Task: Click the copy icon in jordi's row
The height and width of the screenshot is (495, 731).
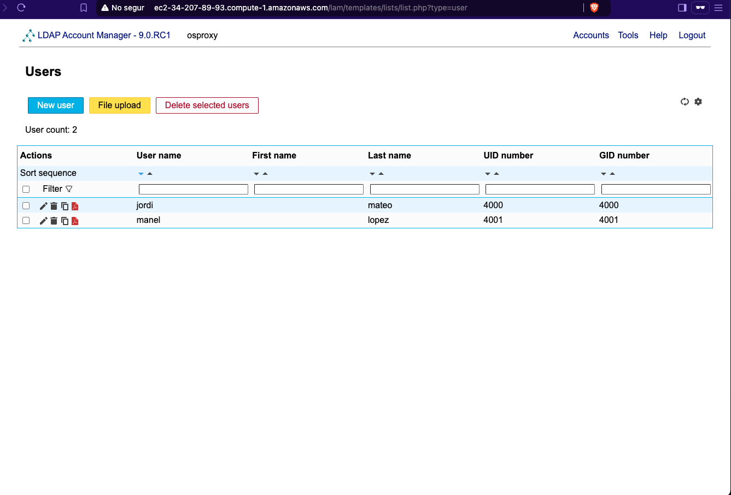Action: click(x=65, y=206)
